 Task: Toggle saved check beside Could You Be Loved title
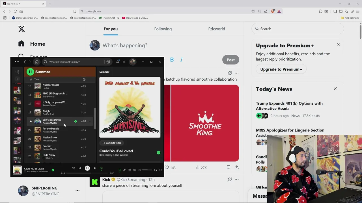pyautogui.click(x=158, y=153)
